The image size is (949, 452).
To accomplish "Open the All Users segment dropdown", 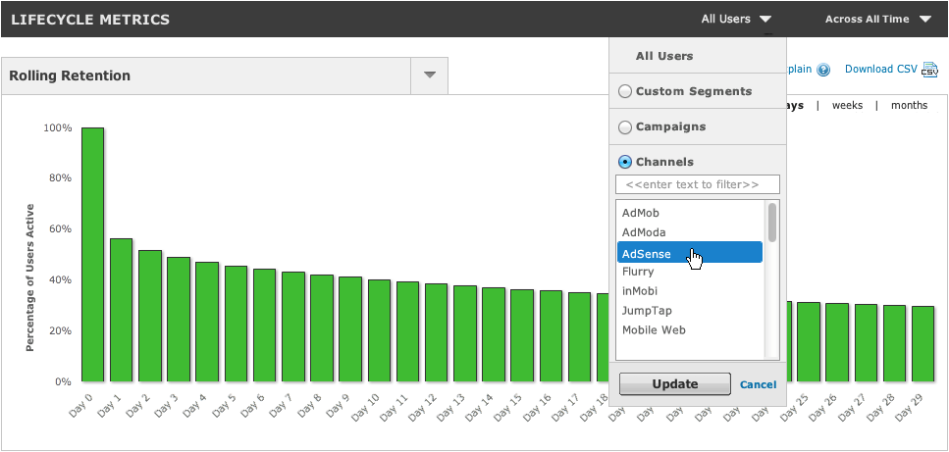I will 736,19.
